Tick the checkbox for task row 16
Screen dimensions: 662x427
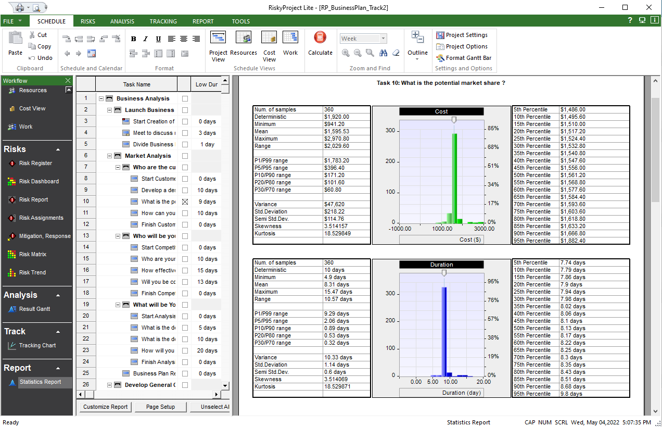[185, 270]
